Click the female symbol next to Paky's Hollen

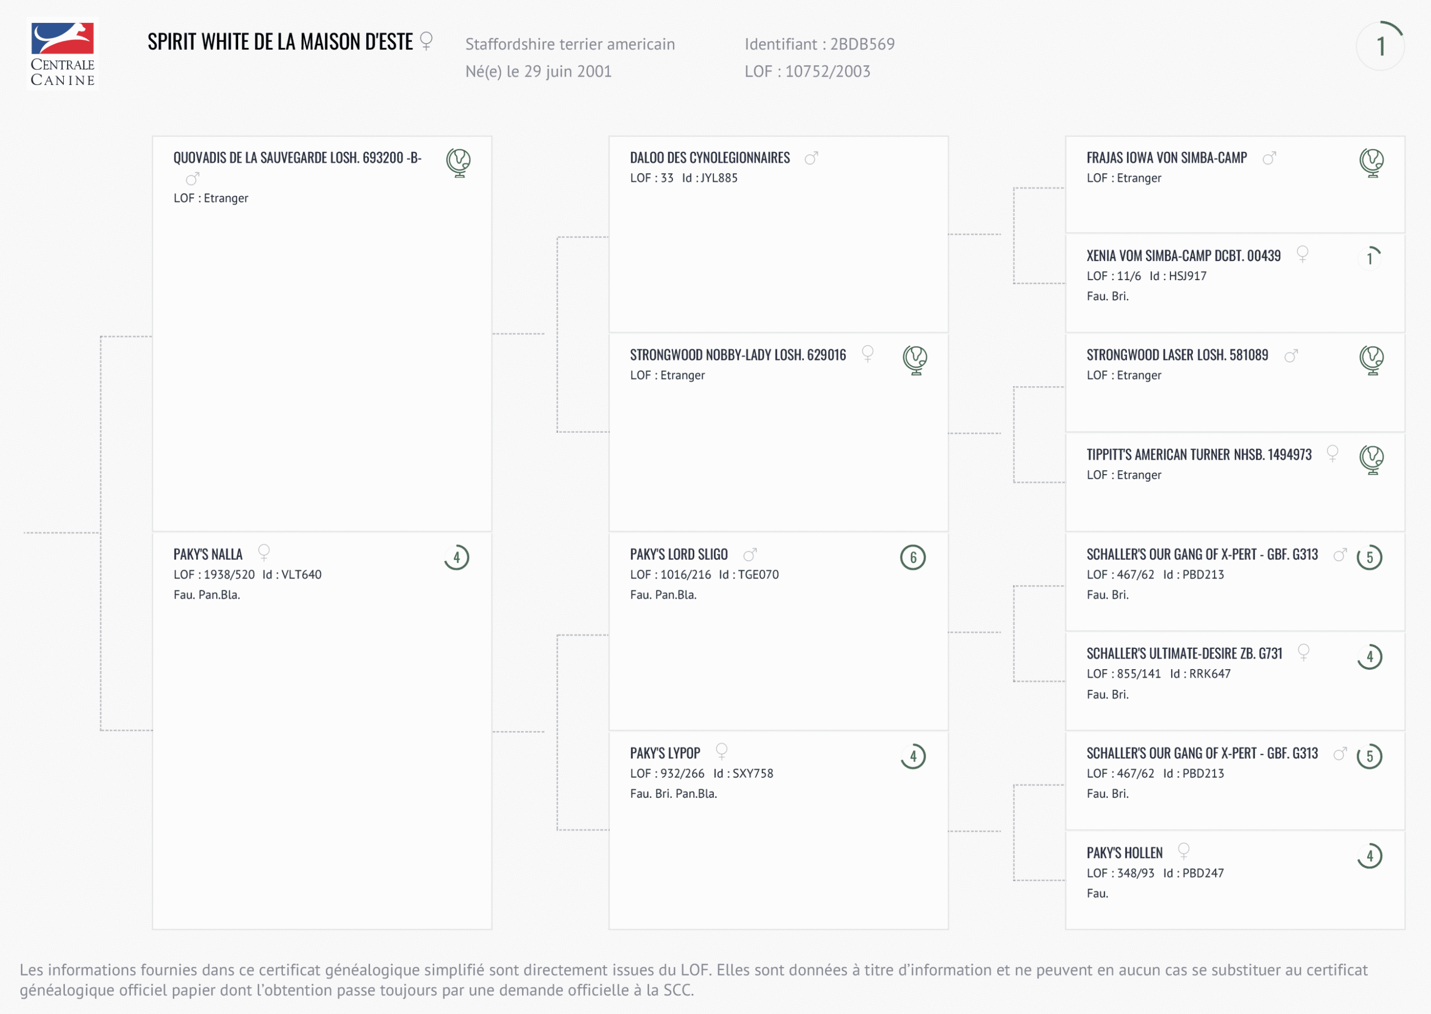[1183, 851]
